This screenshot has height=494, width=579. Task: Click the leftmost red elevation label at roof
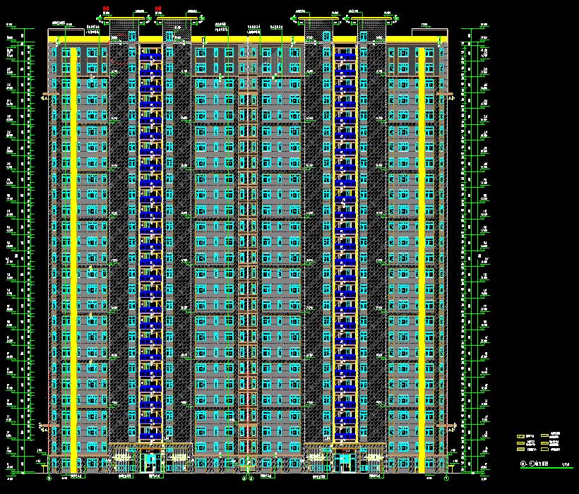105,8
